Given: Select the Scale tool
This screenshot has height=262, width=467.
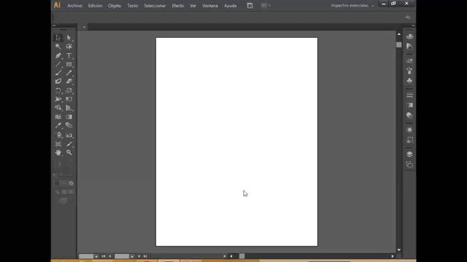Looking at the screenshot, I should click(69, 90).
